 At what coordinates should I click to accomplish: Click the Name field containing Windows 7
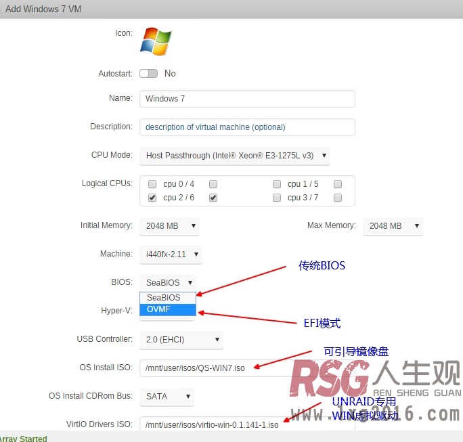click(247, 99)
